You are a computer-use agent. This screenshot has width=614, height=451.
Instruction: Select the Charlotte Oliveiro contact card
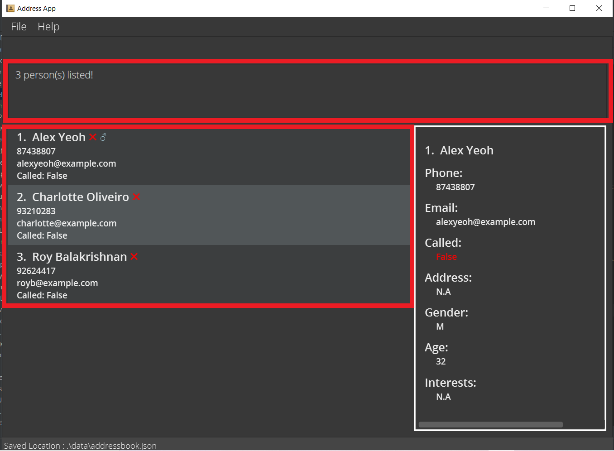(x=208, y=216)
